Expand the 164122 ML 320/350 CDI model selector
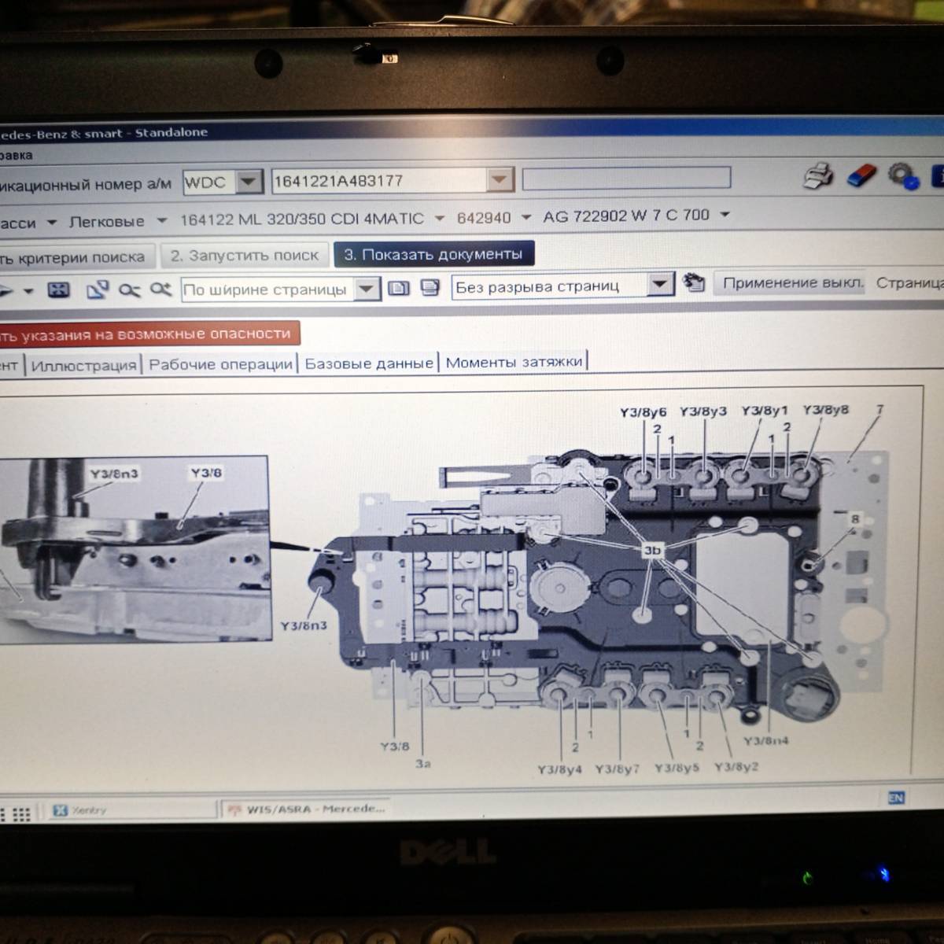This screenshot has width=944, height=944. pos(439,219)
